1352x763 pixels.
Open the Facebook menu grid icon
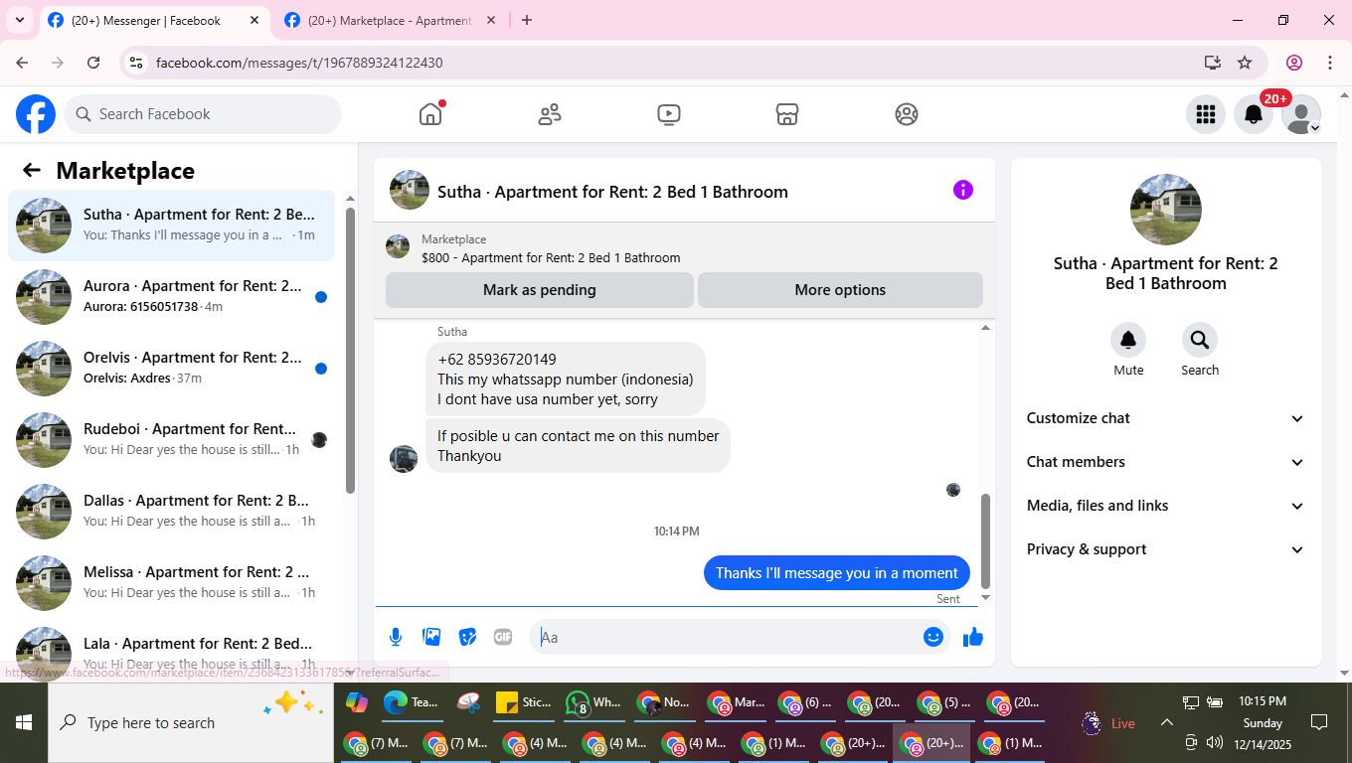(x=1206, y=114)
